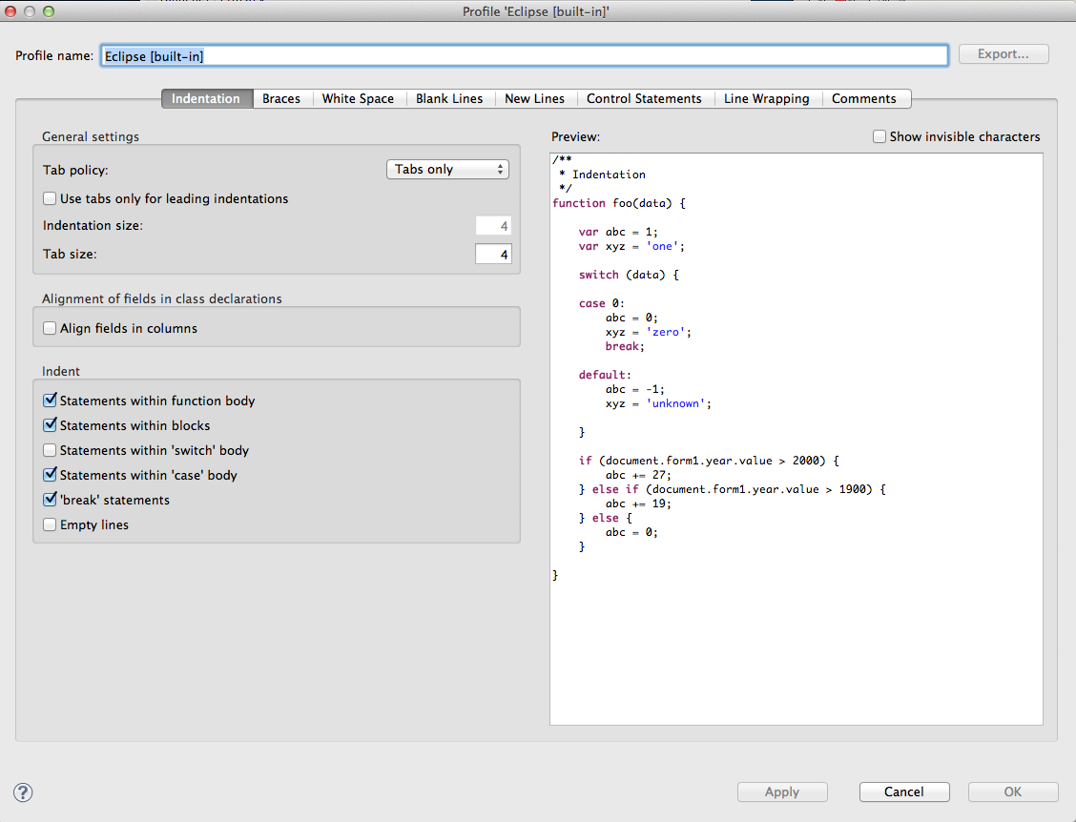Open the White Space tab
Screen dimensions: 1076x822
(x=358, y=99)
